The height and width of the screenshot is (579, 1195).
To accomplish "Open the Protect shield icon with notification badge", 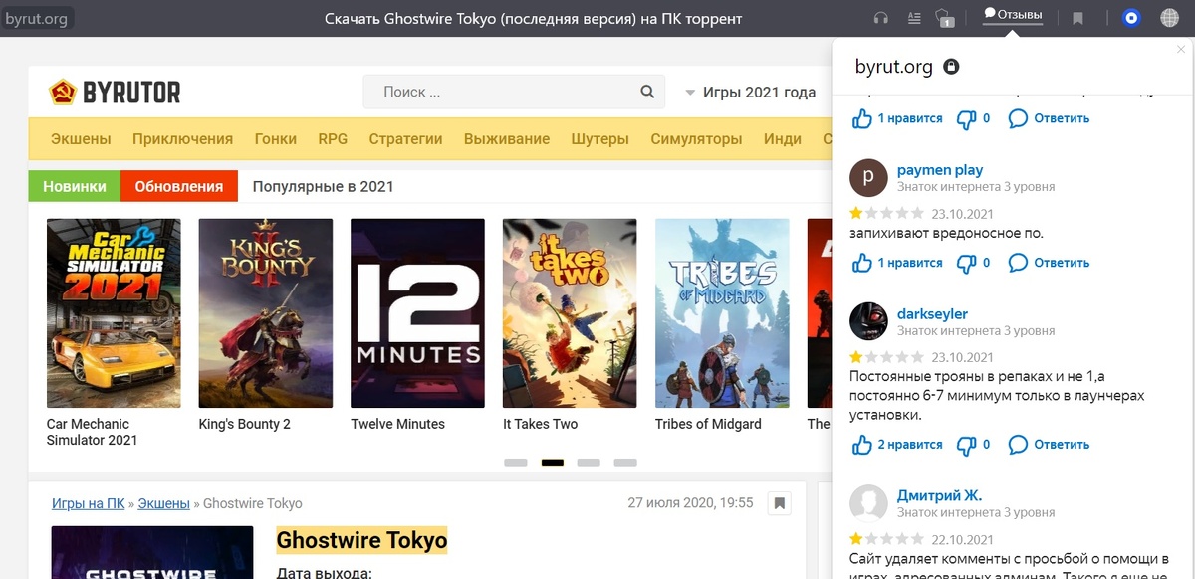I will tap(944, 16).
